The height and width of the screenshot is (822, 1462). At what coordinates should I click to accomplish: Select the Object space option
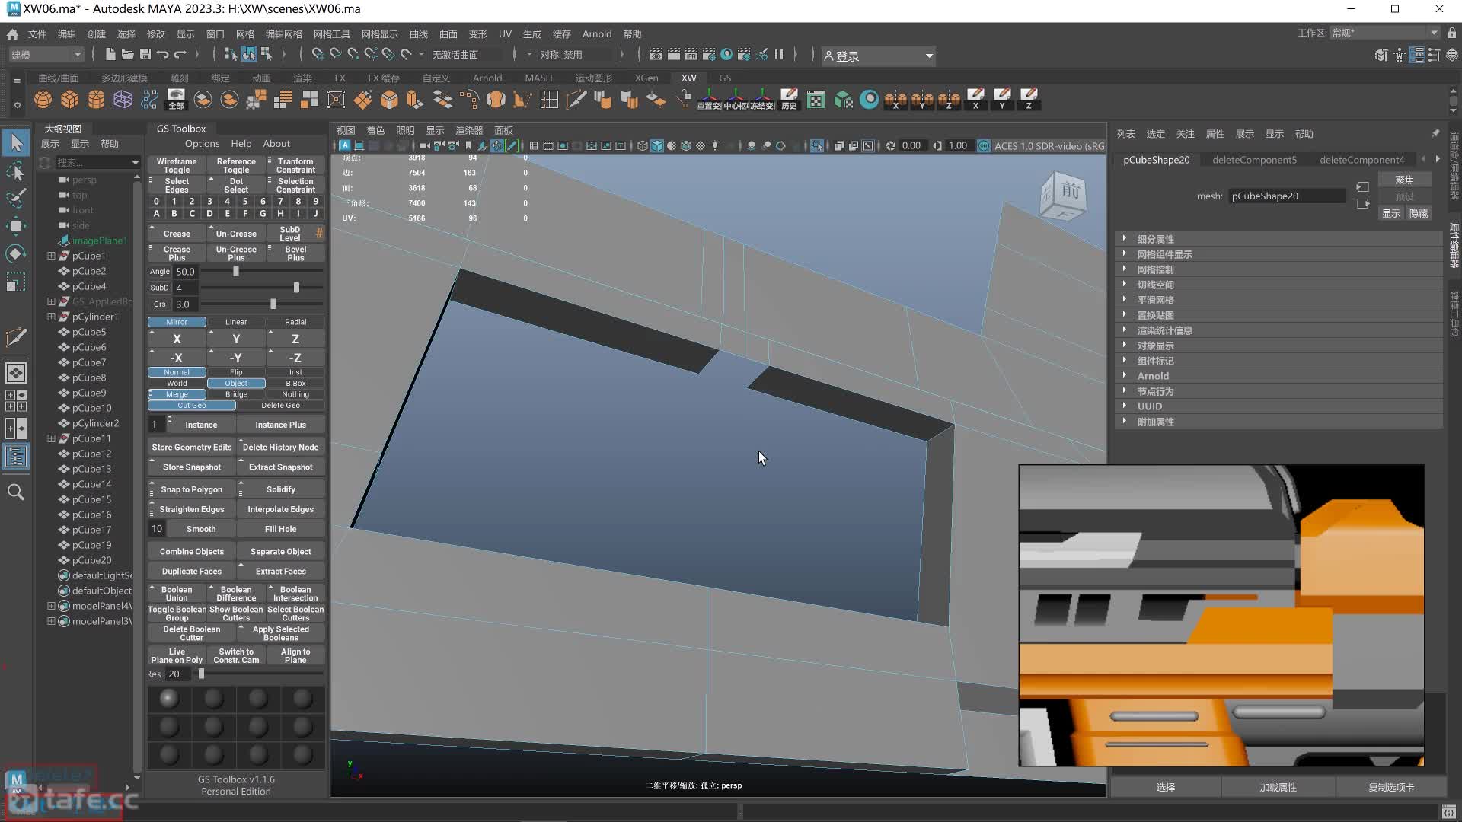pyautogui.click(x=236, y=384)
